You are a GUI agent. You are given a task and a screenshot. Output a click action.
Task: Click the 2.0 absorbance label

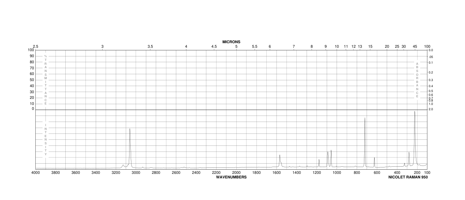point(430,109)
